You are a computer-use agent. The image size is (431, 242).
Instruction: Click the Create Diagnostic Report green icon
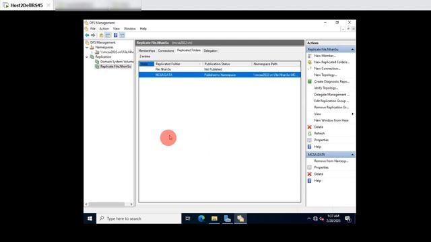tap(310, 81)
